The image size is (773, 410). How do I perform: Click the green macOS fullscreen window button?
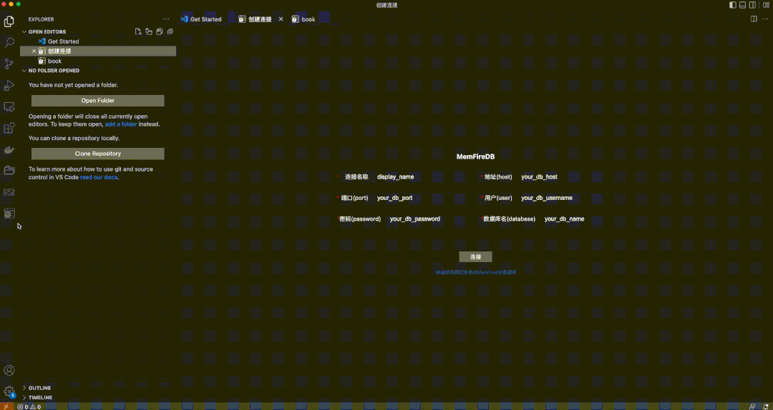[x=19, y=4]
